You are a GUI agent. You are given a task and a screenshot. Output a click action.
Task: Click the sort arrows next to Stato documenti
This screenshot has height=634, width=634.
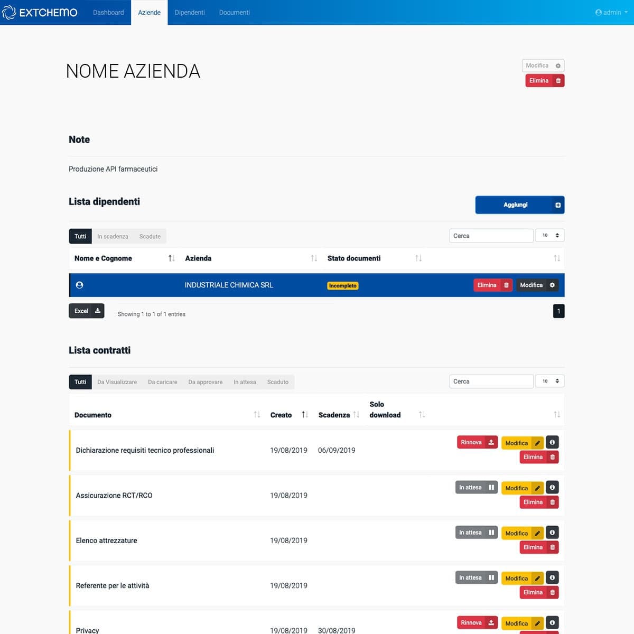point(418,258)
